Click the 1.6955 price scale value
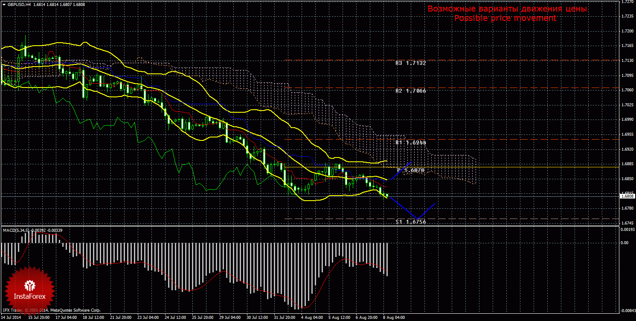Screen dimensions: 636x321 tap(627, 134)
